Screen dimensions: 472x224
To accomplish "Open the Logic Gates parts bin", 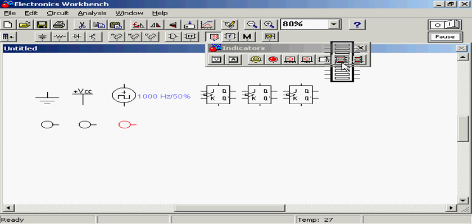I will (x=174, y=37).
